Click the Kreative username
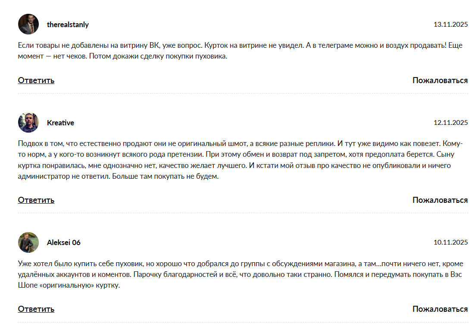Image resolution: width=475 pixels, height=326 pixels. pyautogui.click(x=60, y=123)
